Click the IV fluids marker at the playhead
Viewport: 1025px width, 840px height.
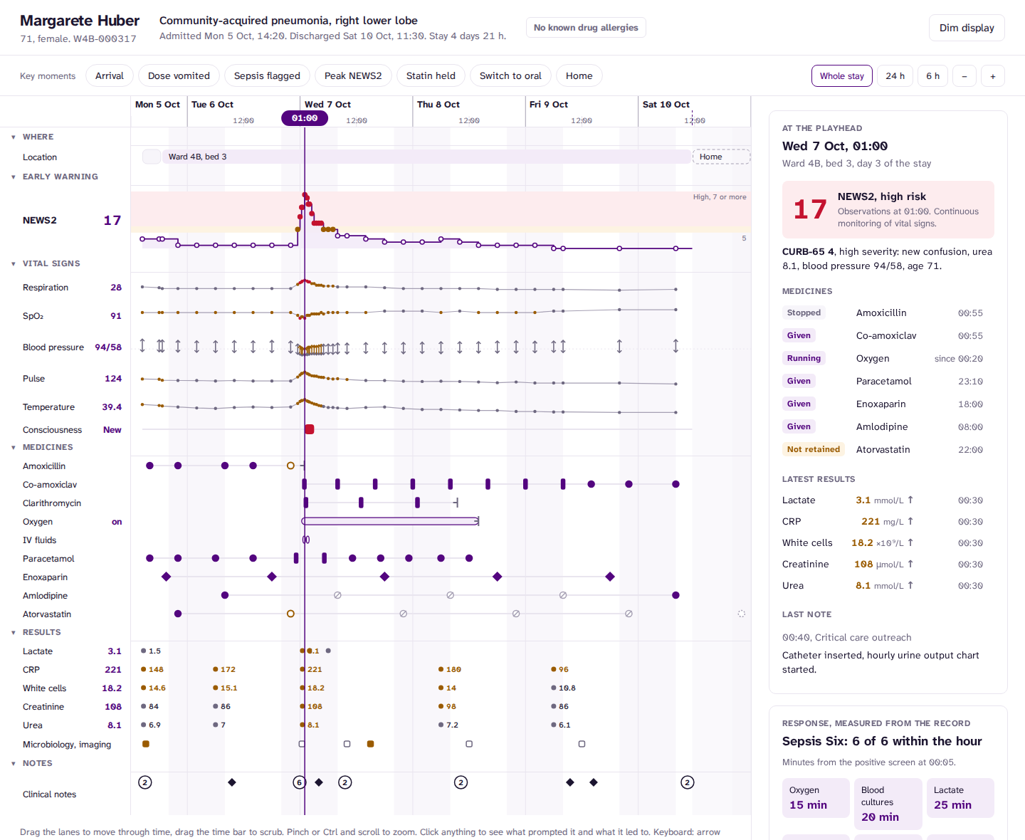[x=306, y=540]
